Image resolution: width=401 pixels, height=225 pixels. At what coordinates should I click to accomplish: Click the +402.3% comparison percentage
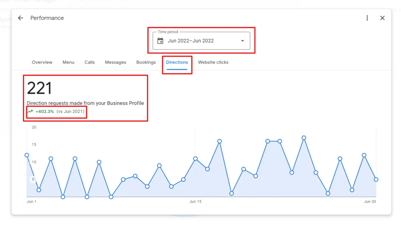click(x=45, y=112)
